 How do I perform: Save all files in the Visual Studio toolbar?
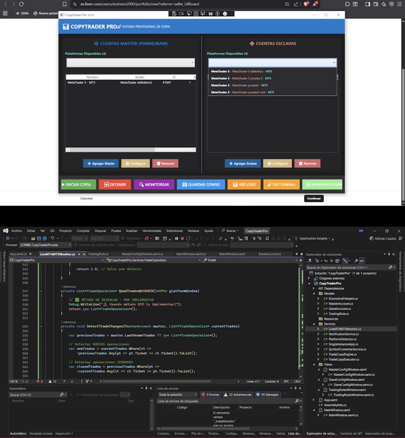coord(45,238)
